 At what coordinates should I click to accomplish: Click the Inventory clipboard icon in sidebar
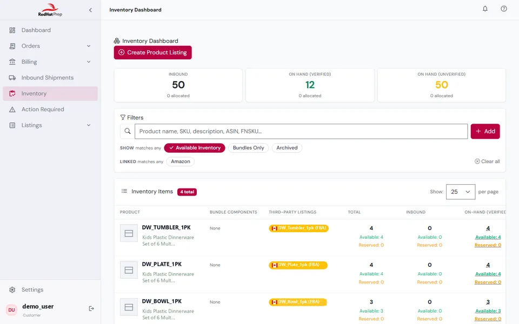tap(12, 93)
